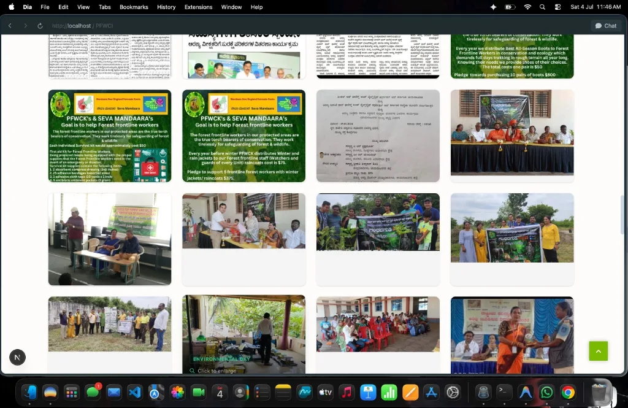Open the Chat panel button
The width and height of the screenshot is (628, 408).
605,26
